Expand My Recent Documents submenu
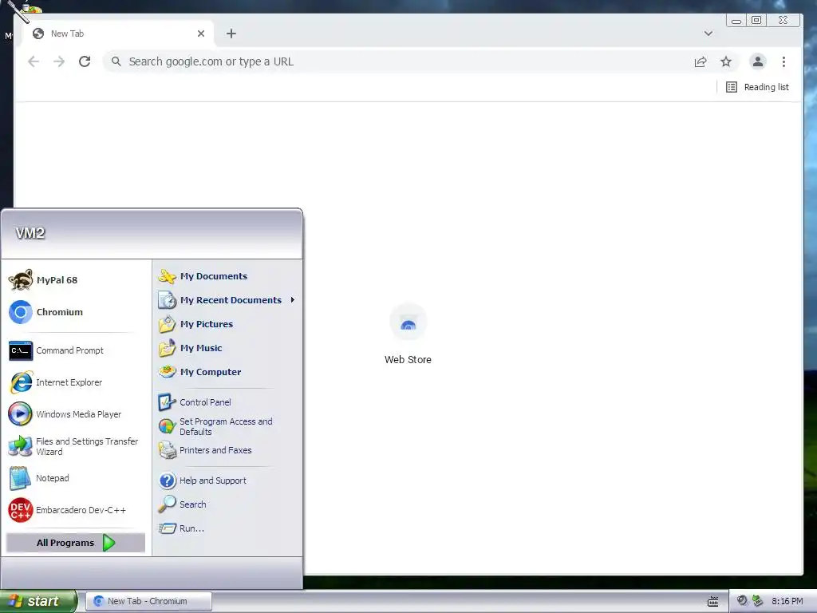Viewport: 817px width, 613px height. pyautogui.click(x=226, y=300)
